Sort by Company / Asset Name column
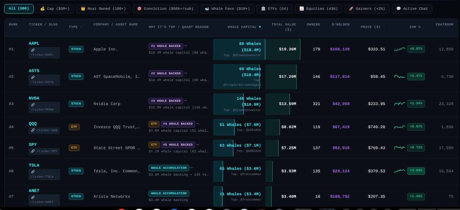 click(116, 27)
